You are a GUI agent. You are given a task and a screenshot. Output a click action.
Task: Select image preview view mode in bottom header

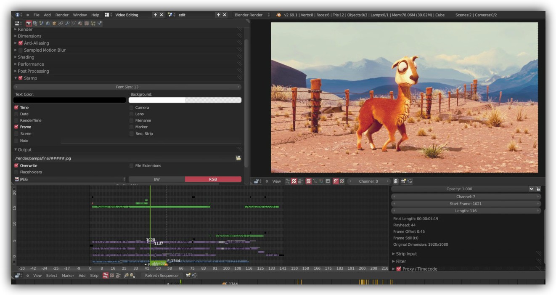click(112, 276)
